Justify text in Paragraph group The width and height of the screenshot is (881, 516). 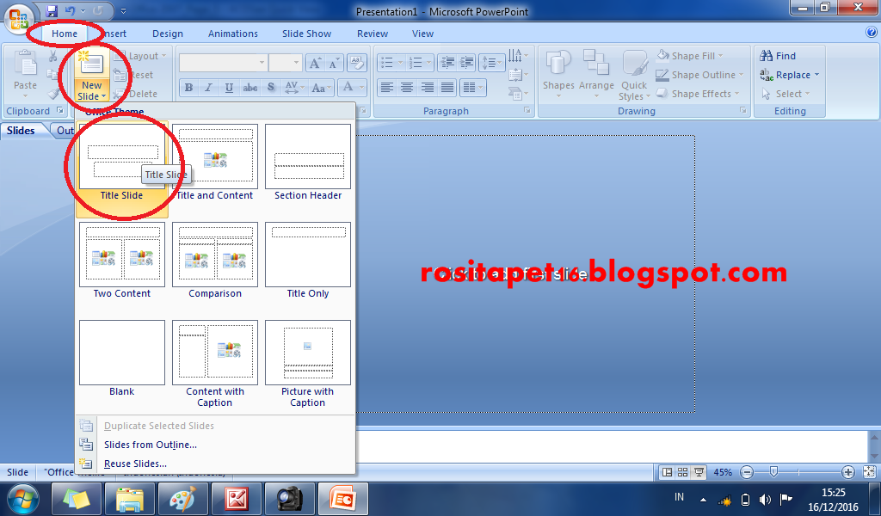pyautogui.click(x=447, y=88)
